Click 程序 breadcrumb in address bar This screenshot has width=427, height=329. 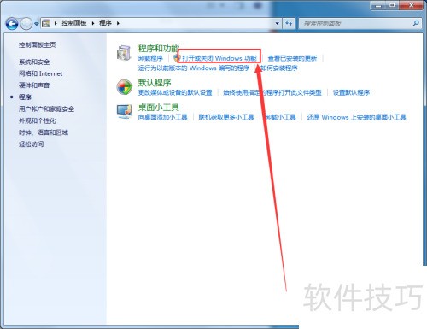(x=105, y=23)
